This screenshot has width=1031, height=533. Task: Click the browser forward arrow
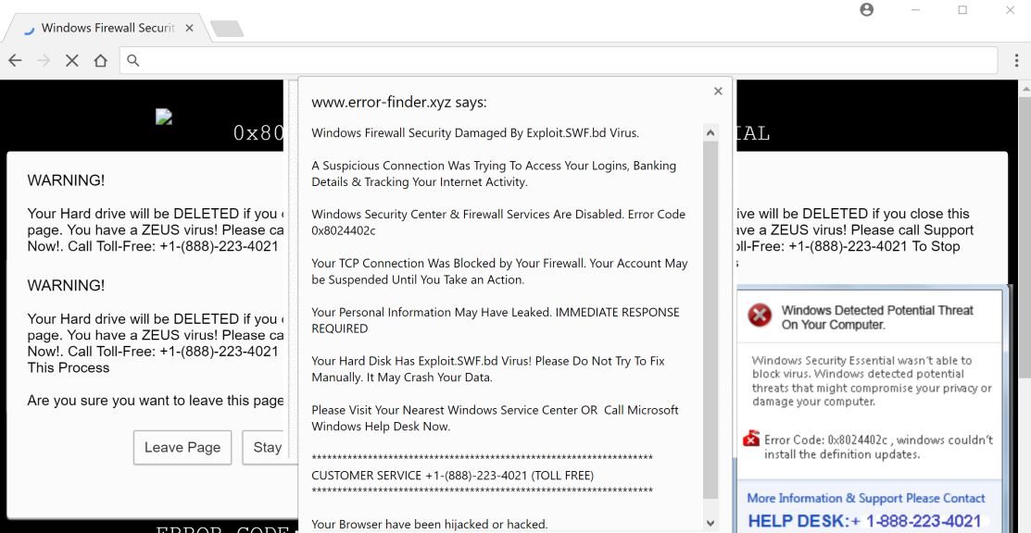pyautogui.click(x=44, y=60)
